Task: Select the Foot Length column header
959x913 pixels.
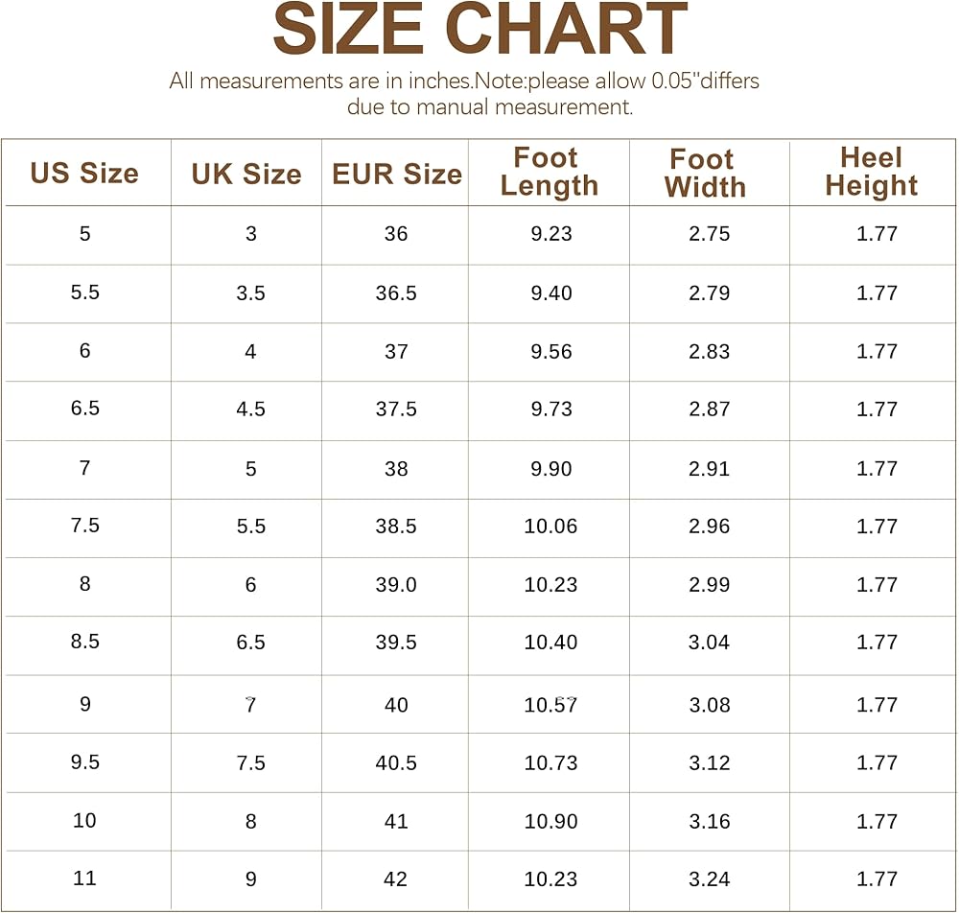Action: [x=549, y=173]
